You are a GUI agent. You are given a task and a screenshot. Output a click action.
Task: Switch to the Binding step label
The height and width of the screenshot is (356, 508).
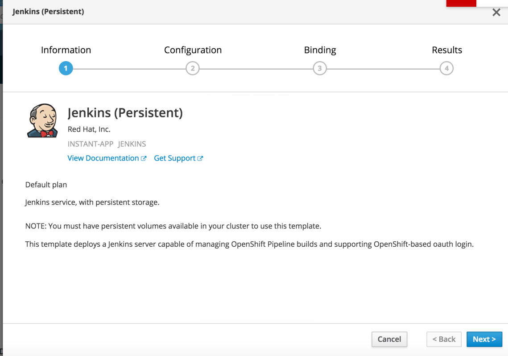(x=320, y=50)
